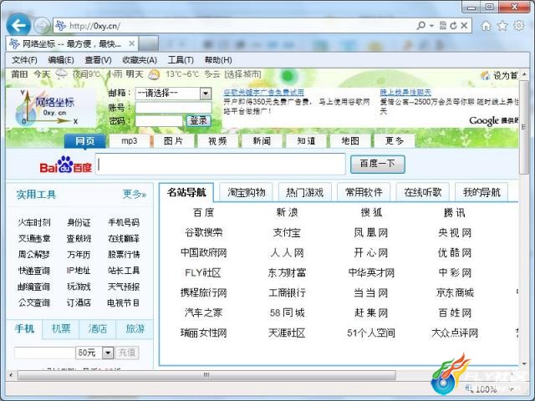
Task: Select the 网页 search tab
Action: coord(85,141)
